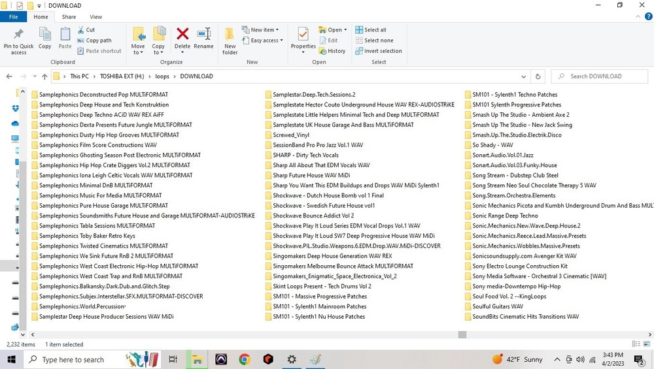Open the New item dropdown
Image resolution: width=654 pixels, height=369 pixels.
coord(260,30)
